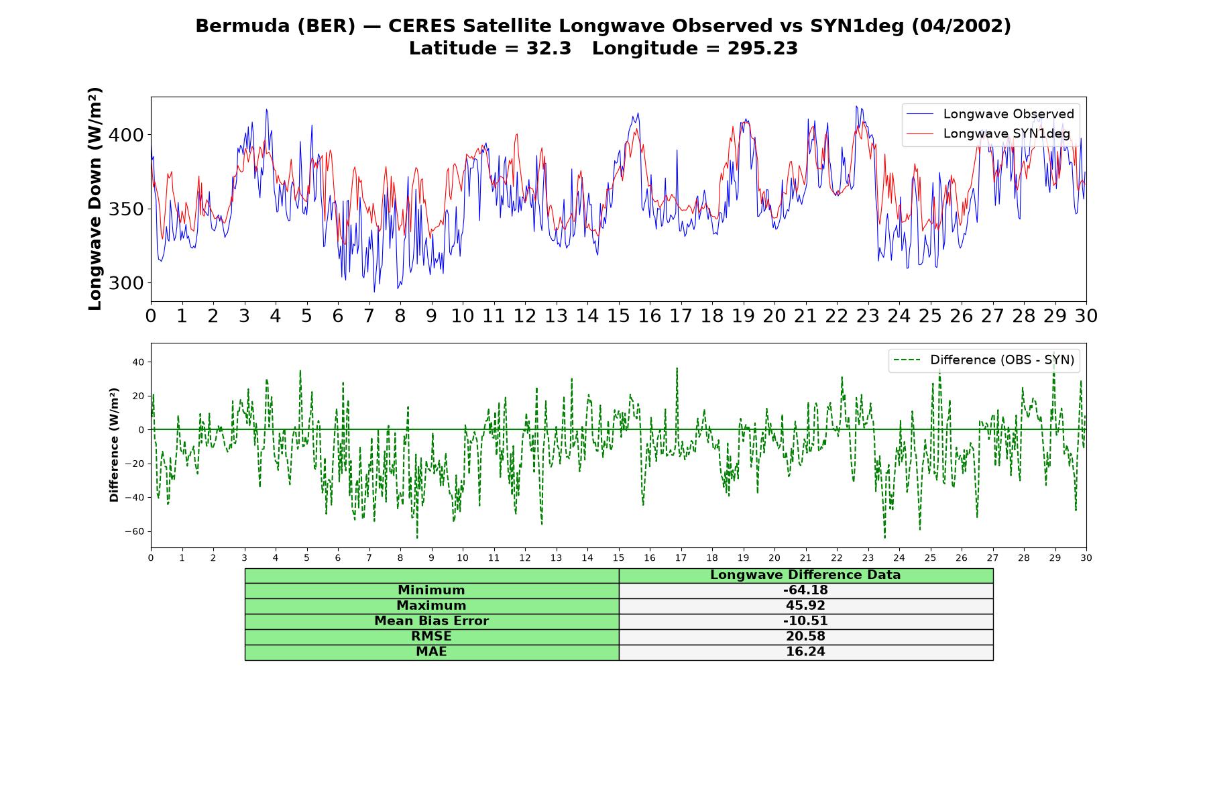Viewport: 1207px width, 805px height.
Task: Click the -60 tick on lower y-axis
Action: (x=134, y=531)
